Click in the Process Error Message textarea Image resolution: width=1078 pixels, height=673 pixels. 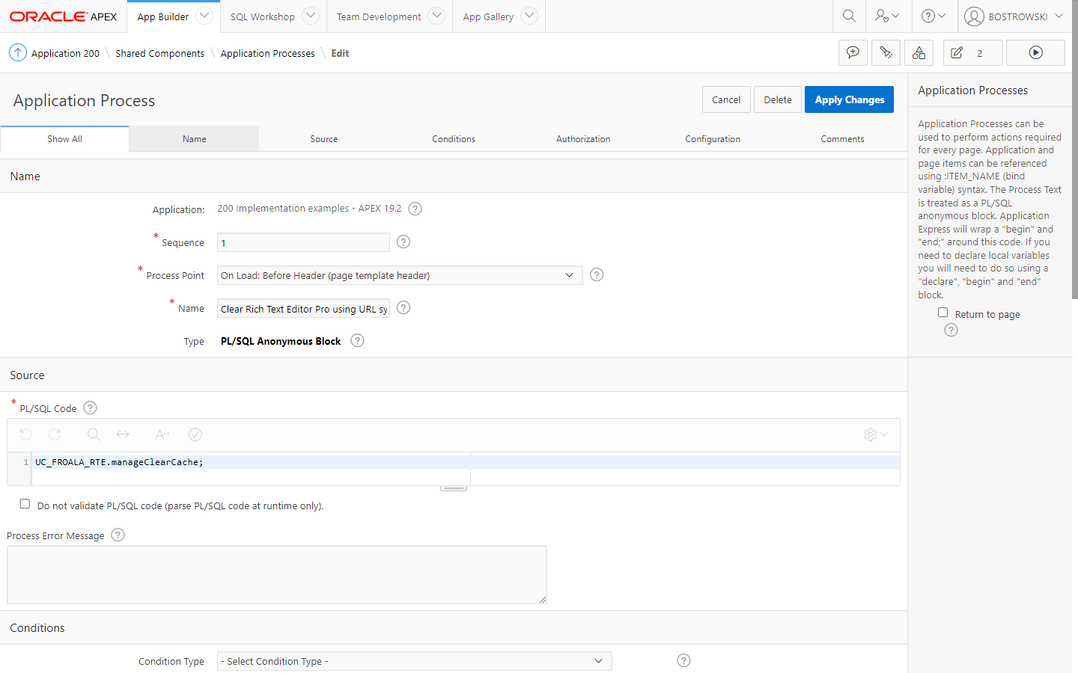(277, 574)
